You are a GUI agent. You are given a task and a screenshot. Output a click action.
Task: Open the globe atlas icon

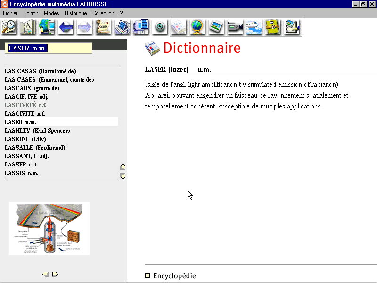(197, 27)
